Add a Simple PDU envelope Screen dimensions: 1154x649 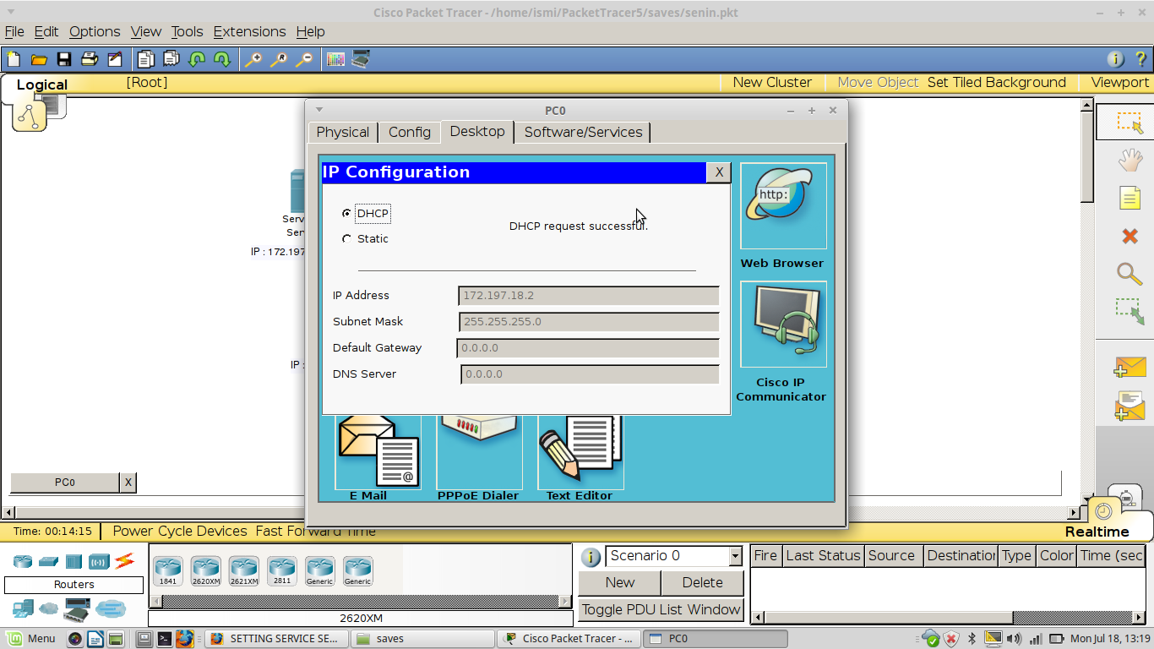point(1130,367)
